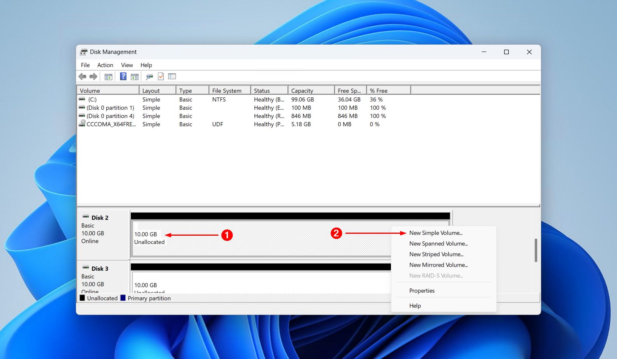This screenshot has width=617, height=359.
Task: Click the drive icon for Disk 0 partition 1
Action: click(x=82, y=107)
